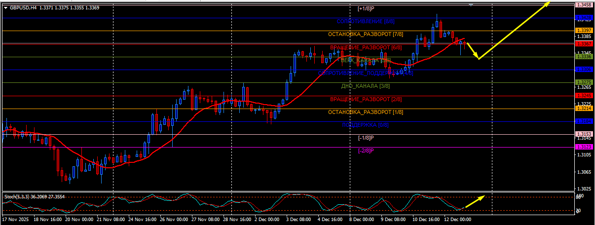595x225 pixels.
Task: Click the red 1.3245 price tag
Action: point(584,95)
